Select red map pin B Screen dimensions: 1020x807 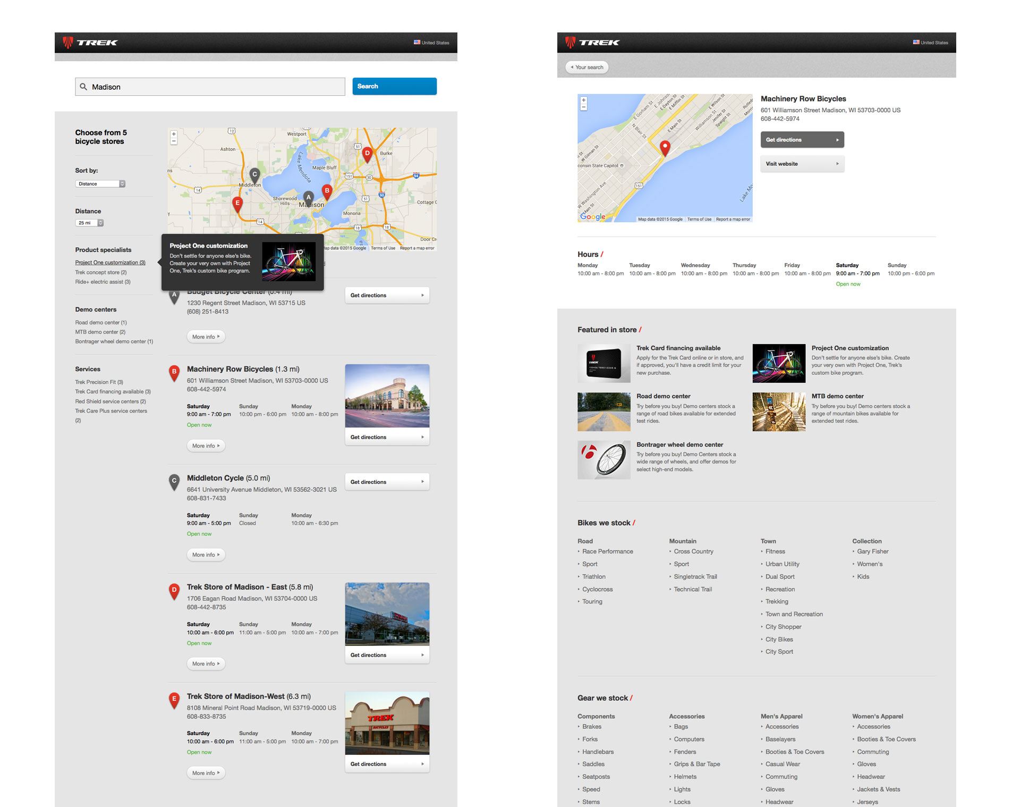tap(327, 191)
